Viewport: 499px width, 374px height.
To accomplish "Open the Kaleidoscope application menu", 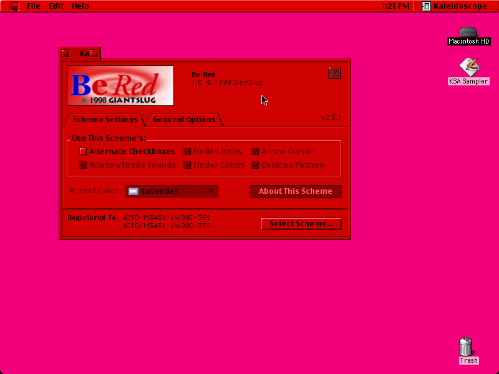I will [454, 6].
